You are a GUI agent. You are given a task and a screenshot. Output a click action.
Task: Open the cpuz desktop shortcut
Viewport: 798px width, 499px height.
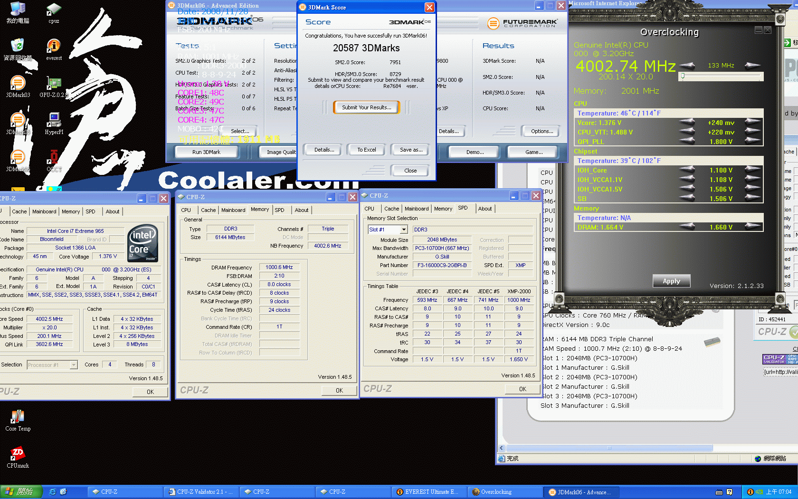coord(54,12)
